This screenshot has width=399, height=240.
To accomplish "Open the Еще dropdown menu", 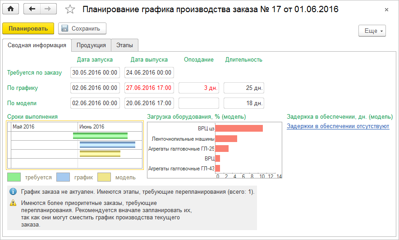I will click(372, 31).
